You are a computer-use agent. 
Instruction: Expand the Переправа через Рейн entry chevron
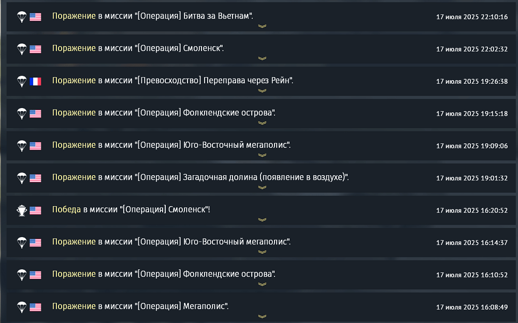262,90
